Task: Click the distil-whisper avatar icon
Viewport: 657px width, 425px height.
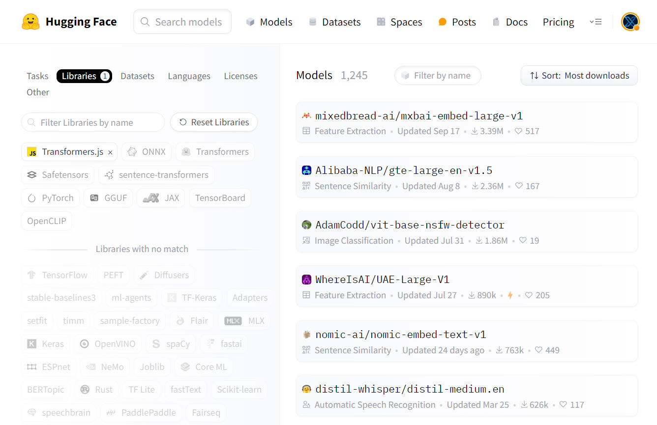Action: (x=306, y=389)
